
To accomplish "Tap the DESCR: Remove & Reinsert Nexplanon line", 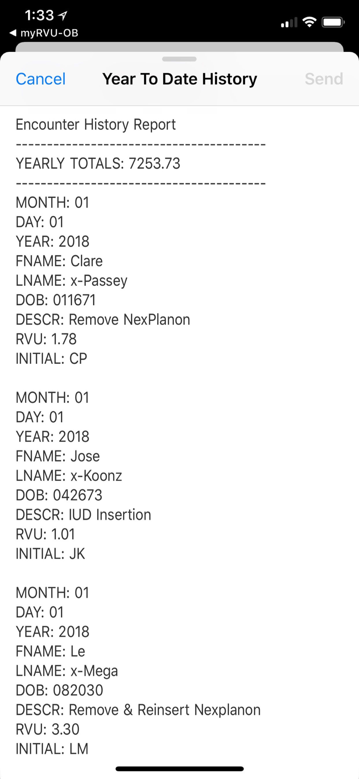I will click(138, 710).
